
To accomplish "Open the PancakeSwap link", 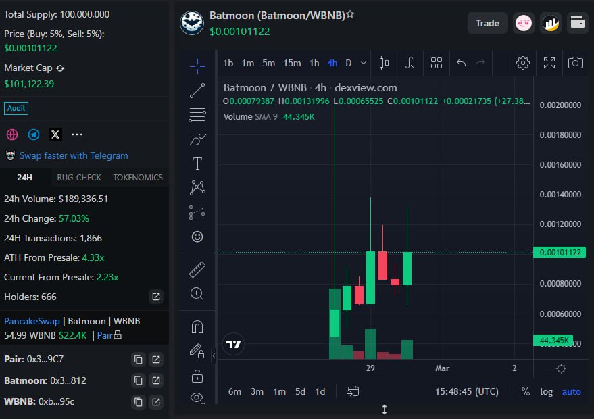I will (x=32, y=321).
